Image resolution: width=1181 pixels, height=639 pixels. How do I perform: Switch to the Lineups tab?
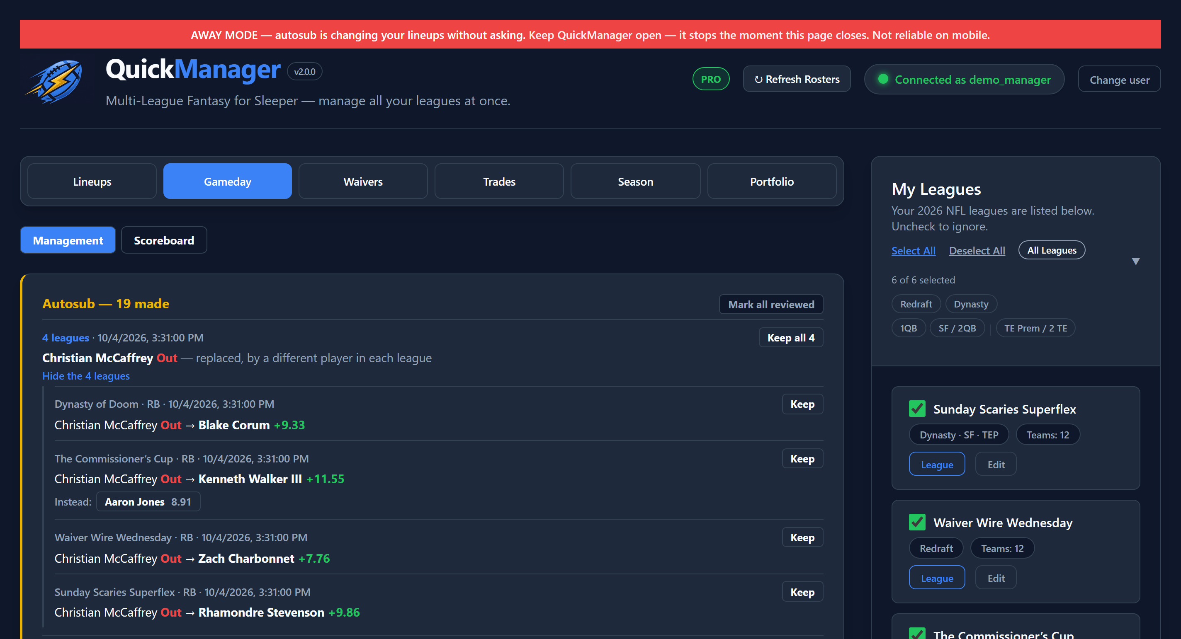92,182
